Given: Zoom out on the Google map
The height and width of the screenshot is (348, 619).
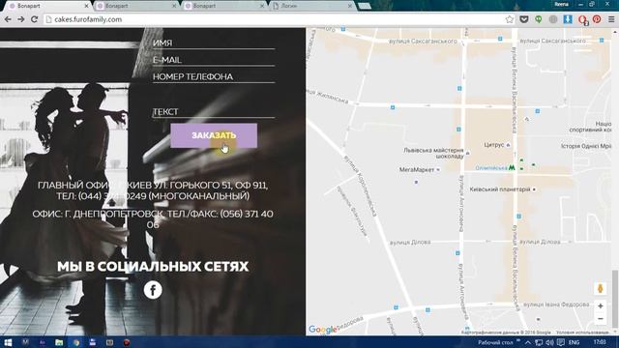Looking at the screenshot, I should pyautogui.click(x=601, y=319).
